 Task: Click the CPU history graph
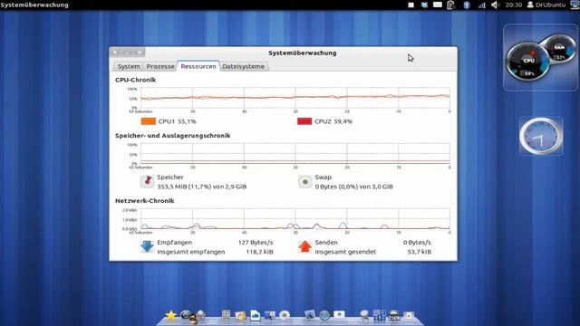point(295,98)
